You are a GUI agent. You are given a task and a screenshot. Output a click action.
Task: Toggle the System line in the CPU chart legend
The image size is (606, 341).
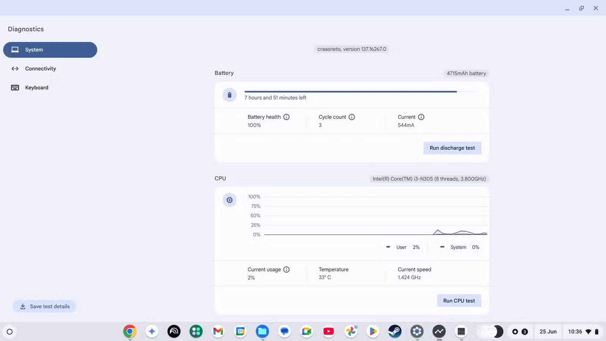pos(458,247)
